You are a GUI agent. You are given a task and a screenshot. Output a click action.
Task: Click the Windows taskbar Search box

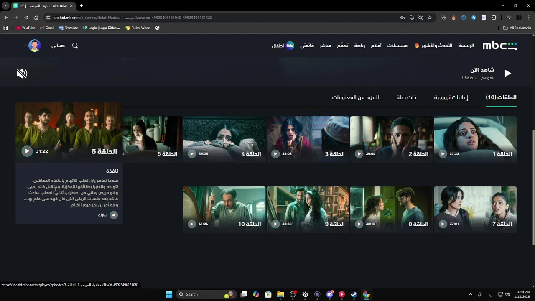tap(206, 294)
